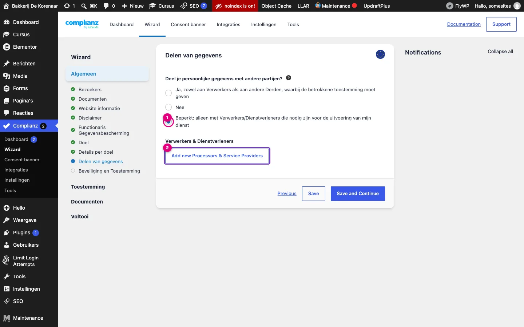Open the Instellingen tab in Complianz header

tap(264, 24)
